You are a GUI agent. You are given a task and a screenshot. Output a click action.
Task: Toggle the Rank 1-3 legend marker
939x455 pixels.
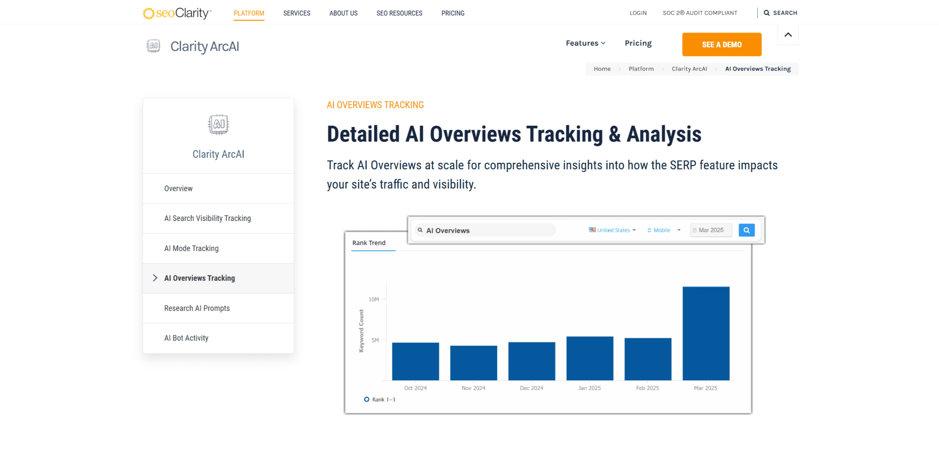click(x=367, y=400)
